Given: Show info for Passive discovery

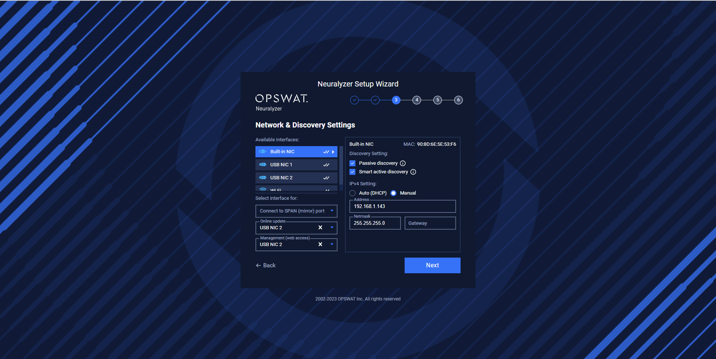Looking at the screenshot, I should [403, 163].
